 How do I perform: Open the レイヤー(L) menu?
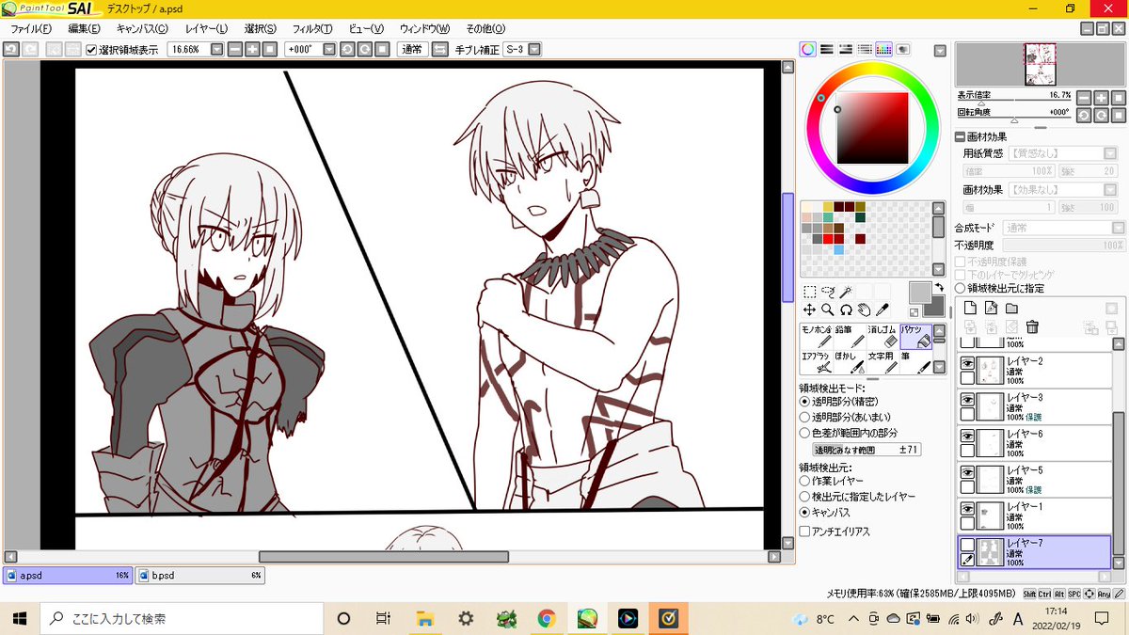(x=206, y=29)
